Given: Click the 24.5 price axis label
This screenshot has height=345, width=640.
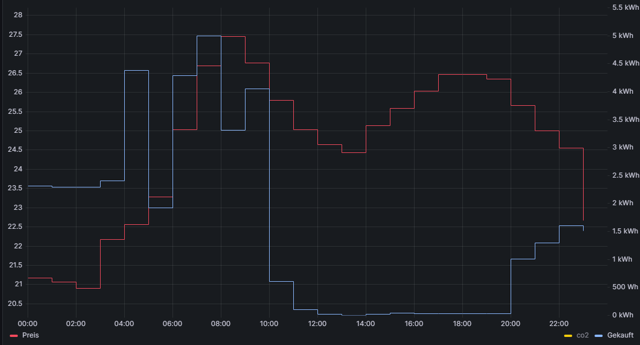Looking at the screenshot, I should click(16, 150).
